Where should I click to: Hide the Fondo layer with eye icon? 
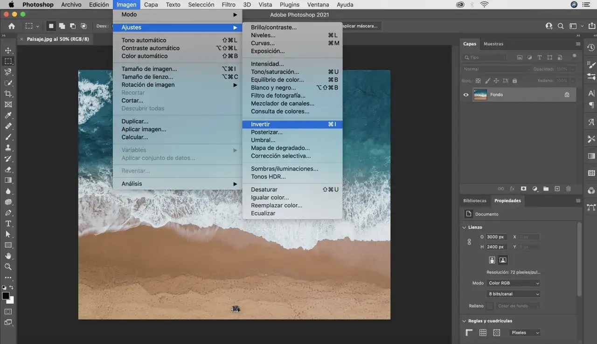point(465,95)
